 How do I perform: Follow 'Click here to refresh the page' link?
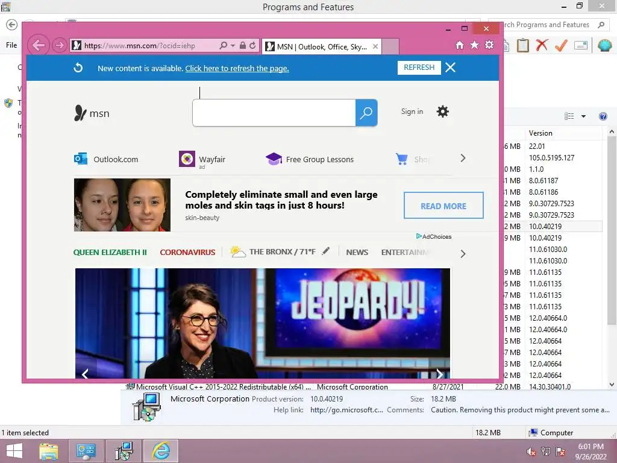237,69
